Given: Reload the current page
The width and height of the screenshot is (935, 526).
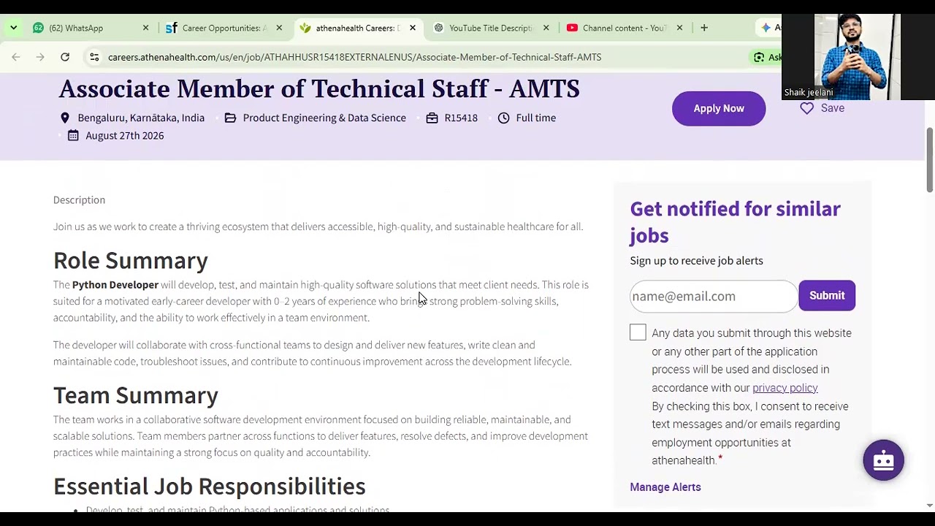Looking at the screenshot, I should click(65, 57).
